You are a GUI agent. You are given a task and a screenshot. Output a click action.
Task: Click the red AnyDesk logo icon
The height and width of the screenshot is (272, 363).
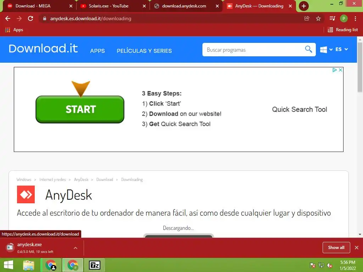(x=26, y=194)
